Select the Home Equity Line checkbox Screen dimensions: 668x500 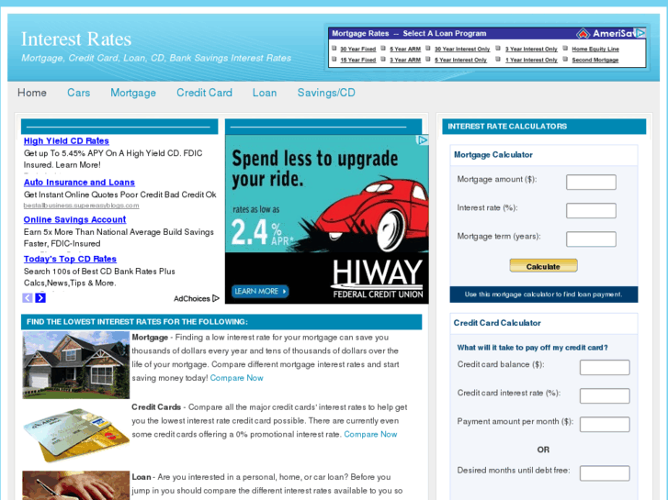[x=565, y=48]
